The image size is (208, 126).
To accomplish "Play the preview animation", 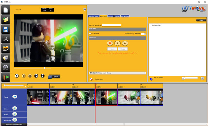I will [17, 76].
